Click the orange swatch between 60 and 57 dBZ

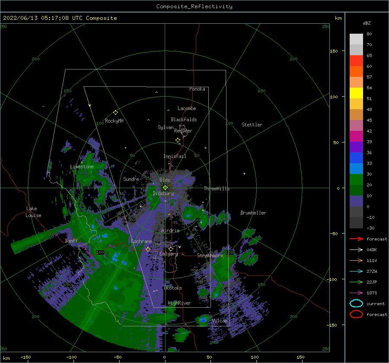[x=356, y=72]
